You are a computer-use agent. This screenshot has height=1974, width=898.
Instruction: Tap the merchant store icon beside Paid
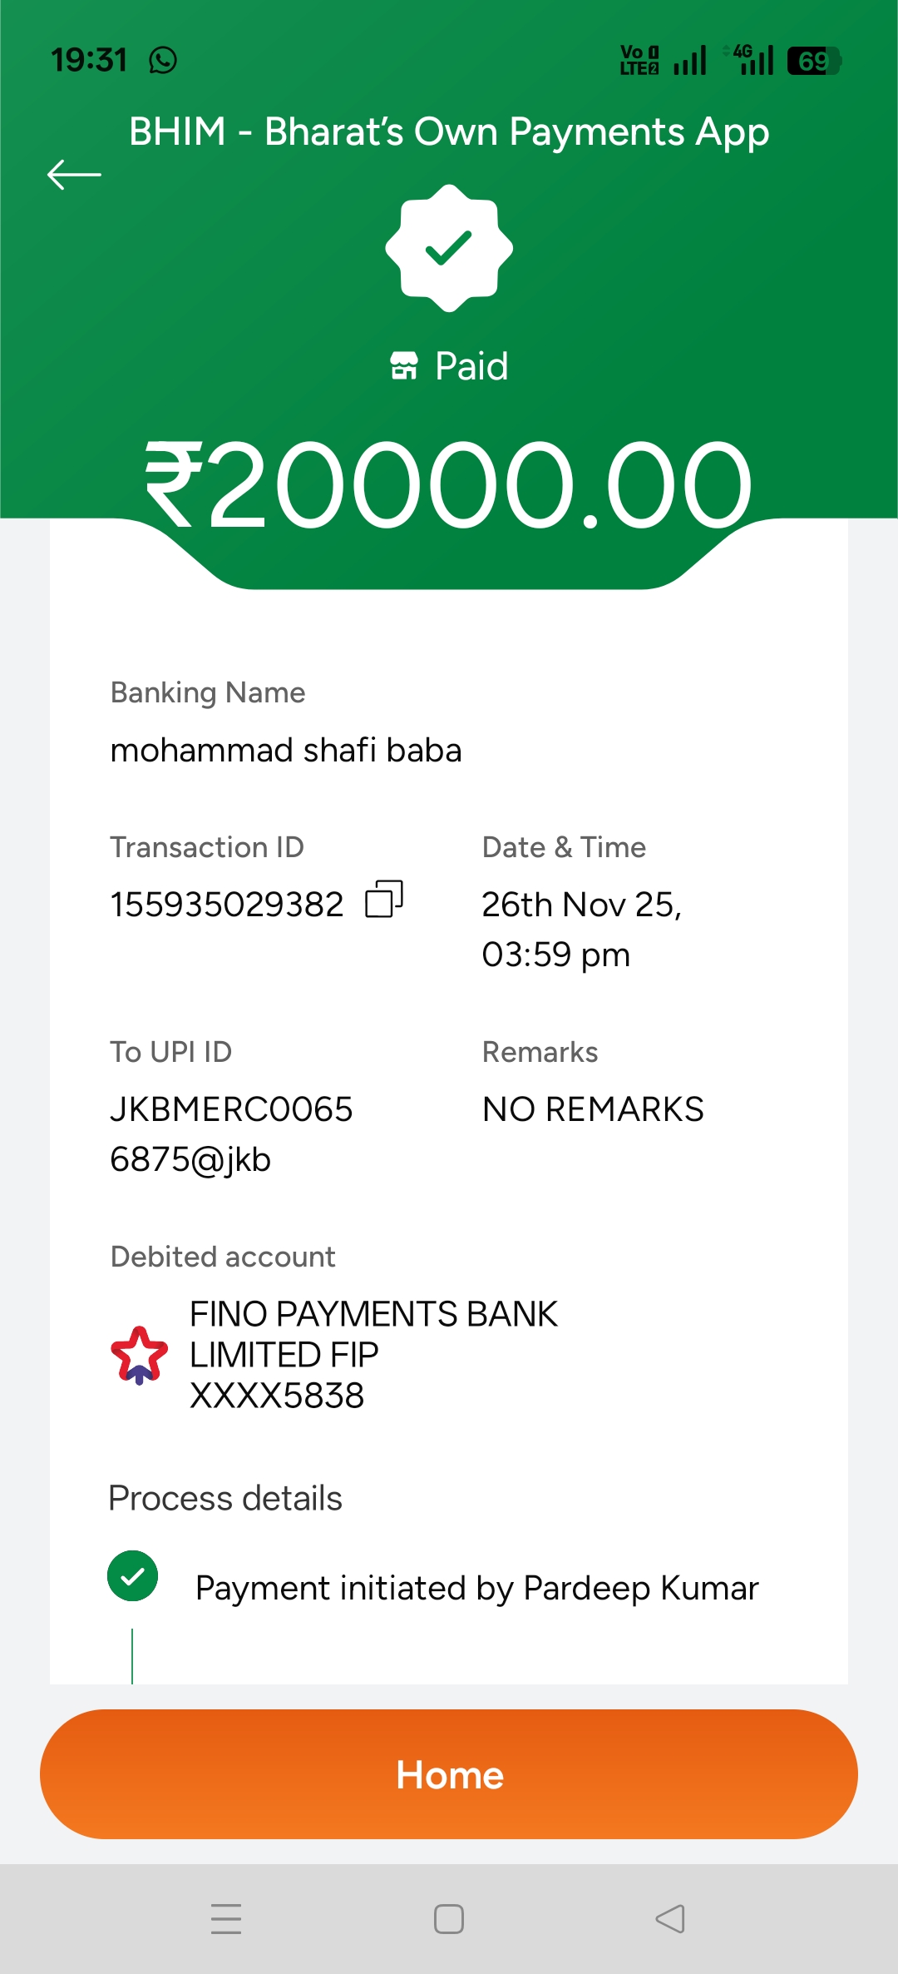(x=404, y=365)
